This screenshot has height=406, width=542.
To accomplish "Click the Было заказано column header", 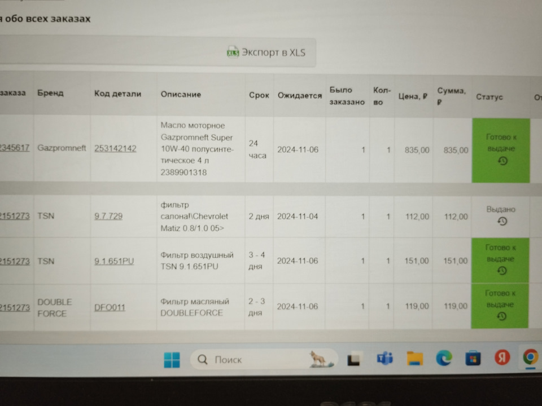I will tap(347, 96).
